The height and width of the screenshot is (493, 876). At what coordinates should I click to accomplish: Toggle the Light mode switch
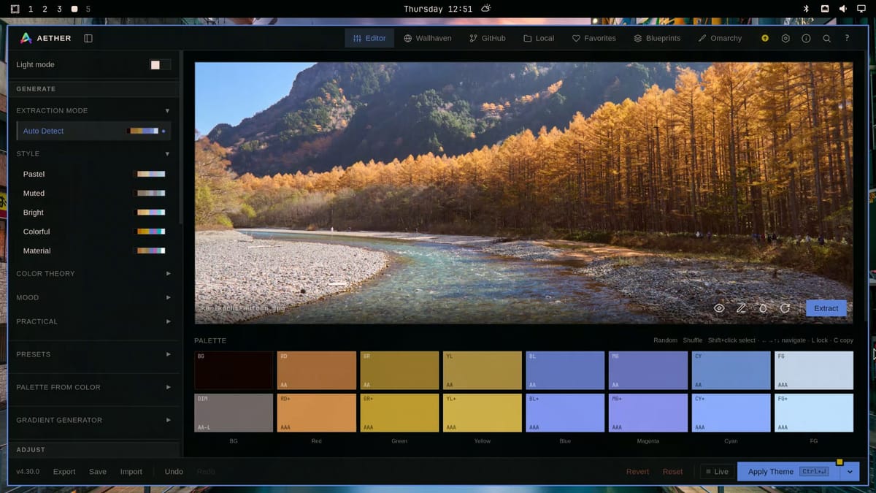point(160,64)
